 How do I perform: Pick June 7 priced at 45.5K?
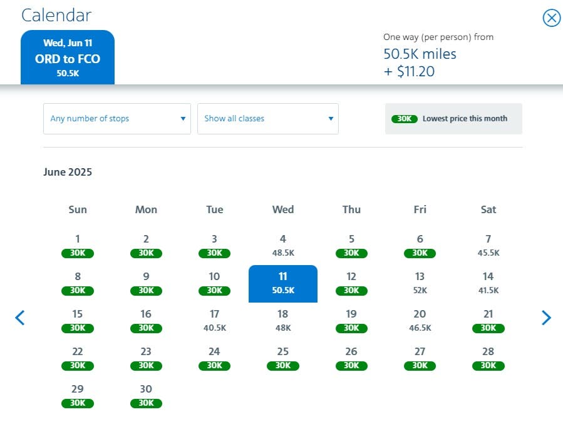[488, 246]
